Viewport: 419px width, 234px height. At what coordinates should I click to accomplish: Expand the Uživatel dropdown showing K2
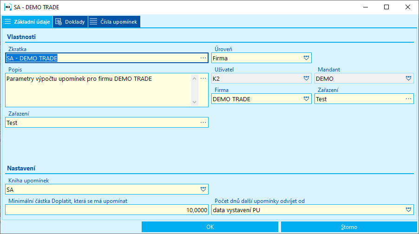306,78
